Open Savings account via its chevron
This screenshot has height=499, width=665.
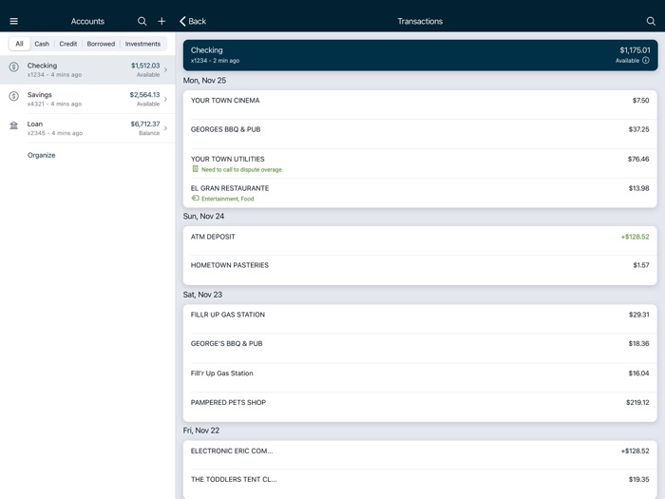point(165,99)
